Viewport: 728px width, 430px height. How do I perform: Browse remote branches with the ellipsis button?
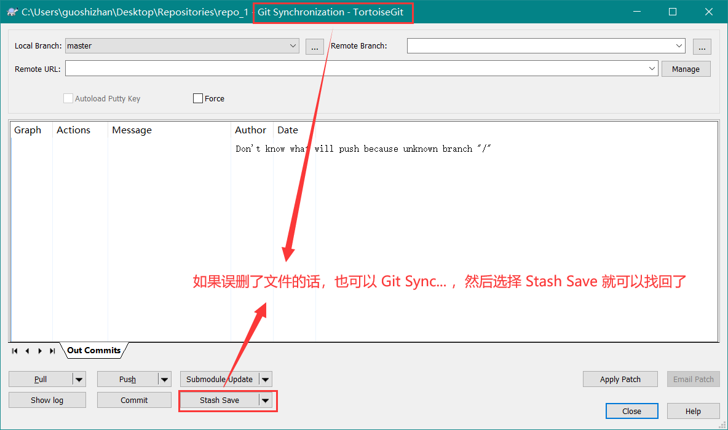[702, 46]
